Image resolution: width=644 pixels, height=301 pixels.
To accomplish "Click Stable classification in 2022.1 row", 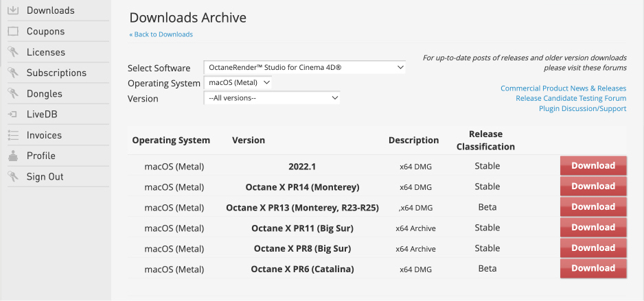I will tap(487, 166).
